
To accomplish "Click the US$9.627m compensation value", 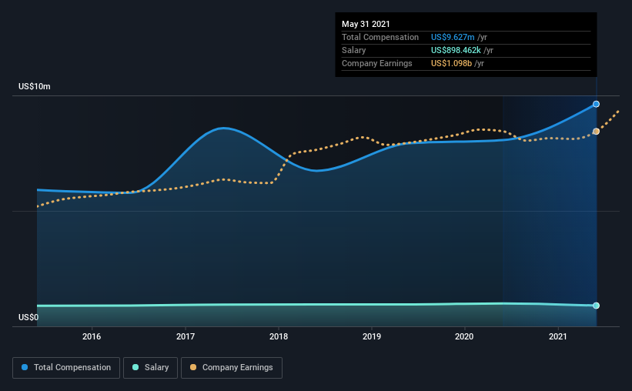I will click(453, 37).
